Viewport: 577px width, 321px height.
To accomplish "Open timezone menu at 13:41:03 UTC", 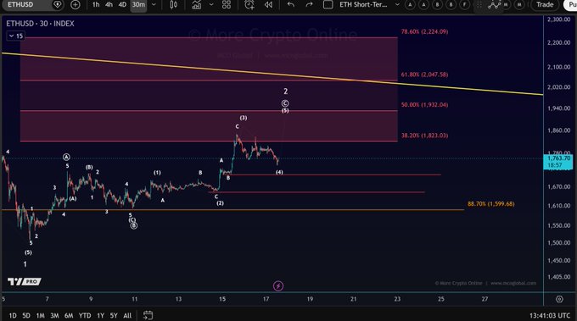I will pos(550,315).
